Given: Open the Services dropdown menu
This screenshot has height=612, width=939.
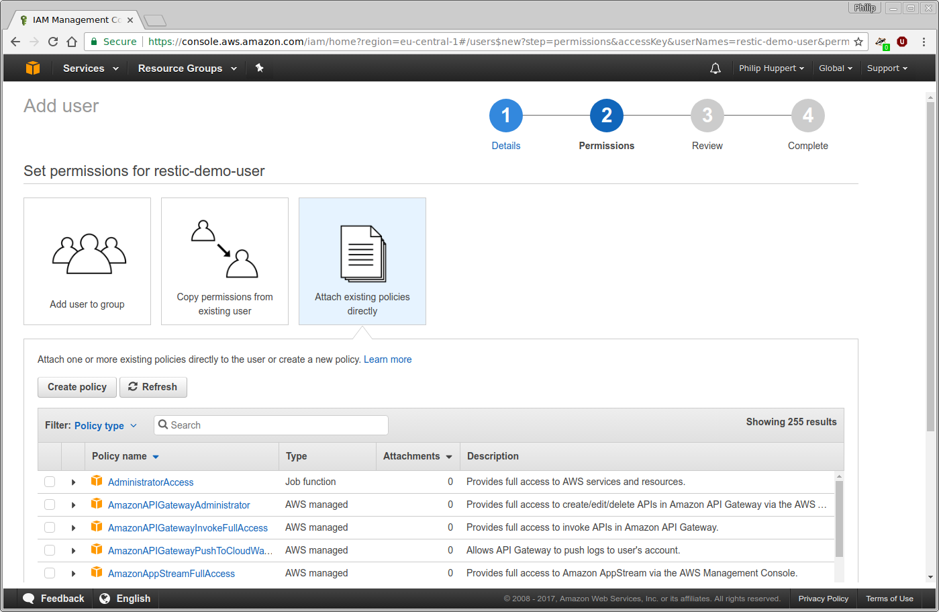Looking at the screenshot, I should pos(91,68).
